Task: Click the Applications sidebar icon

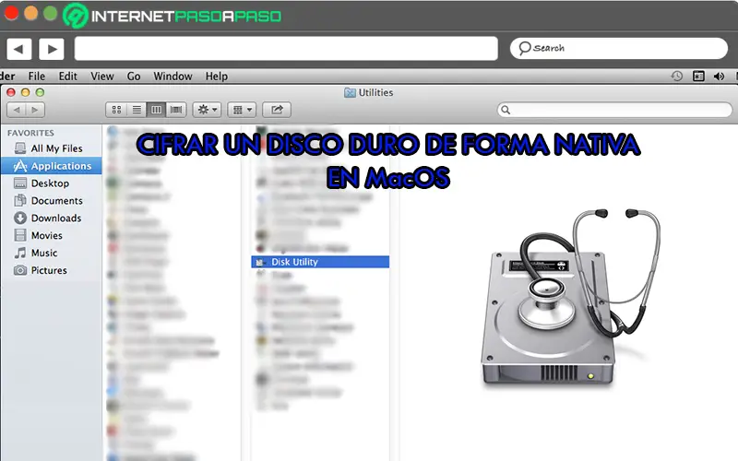Action: pos(20,166)
